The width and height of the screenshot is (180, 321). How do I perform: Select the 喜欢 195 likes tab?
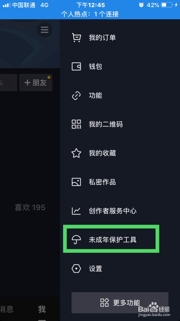(x=30, y=208)
